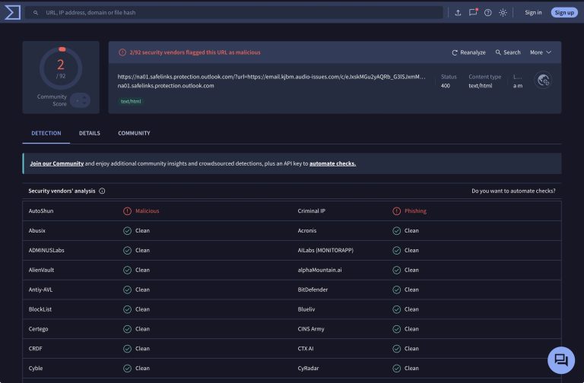Click the upload file icon
The image size is (584, 383).
[458, 13]
